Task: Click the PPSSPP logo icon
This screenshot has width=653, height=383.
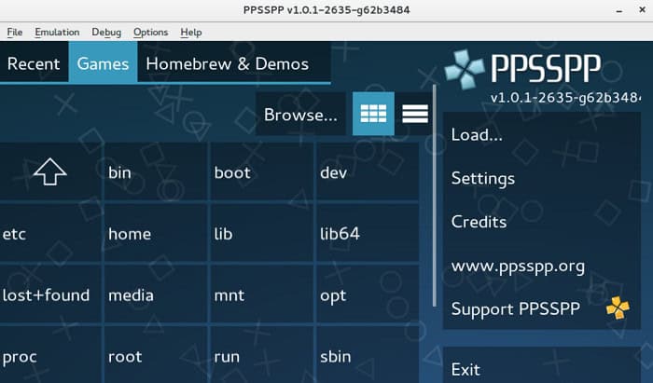Action: coord(465,70)
